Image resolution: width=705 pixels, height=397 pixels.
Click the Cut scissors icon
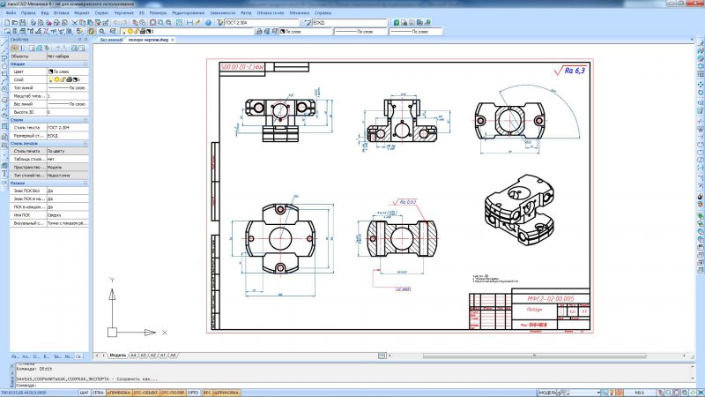coord(75,23)
